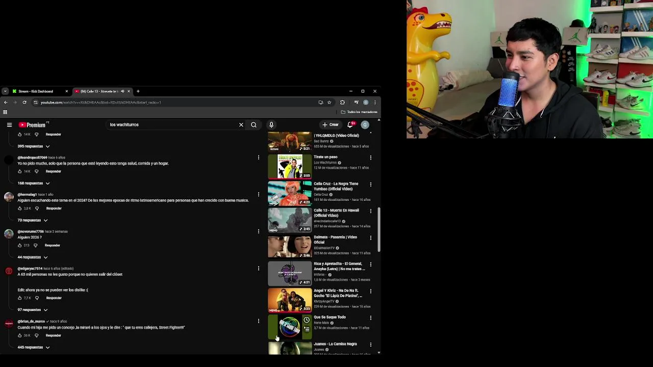Open the notifications bell
The height and width of the screenshot is (367, 653).
pos(350,125)
